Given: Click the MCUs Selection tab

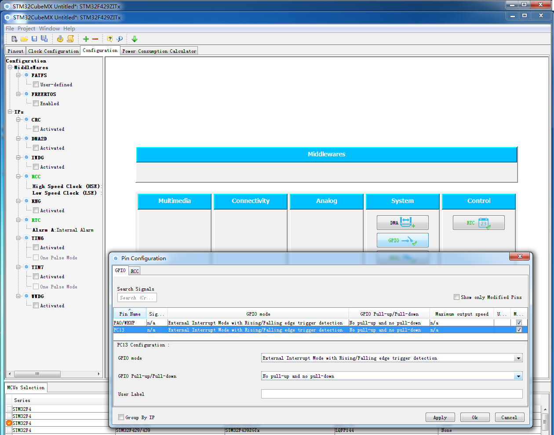Looking at the screenshot, I should click(x=26, y=387).
